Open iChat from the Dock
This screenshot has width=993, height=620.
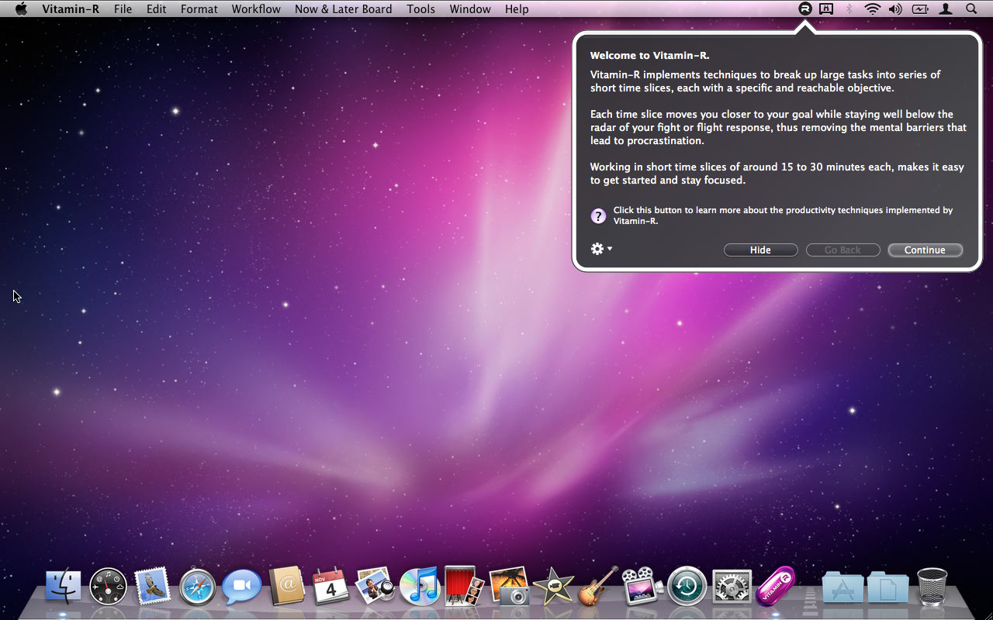242,587
